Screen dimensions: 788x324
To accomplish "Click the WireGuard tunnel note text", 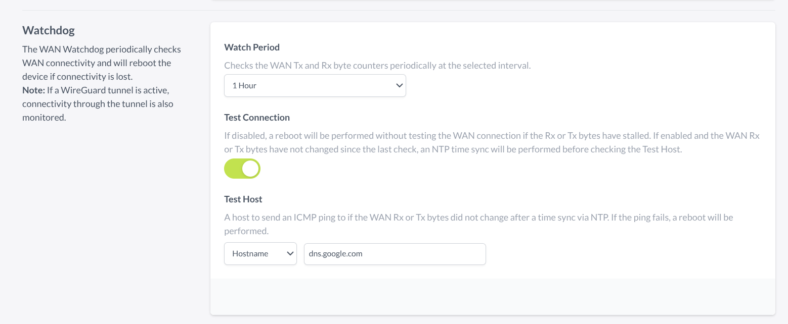I will coord(101,104).
